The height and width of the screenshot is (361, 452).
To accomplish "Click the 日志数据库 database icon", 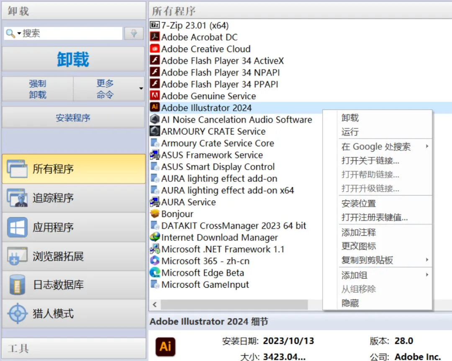I will coord(17,285).
